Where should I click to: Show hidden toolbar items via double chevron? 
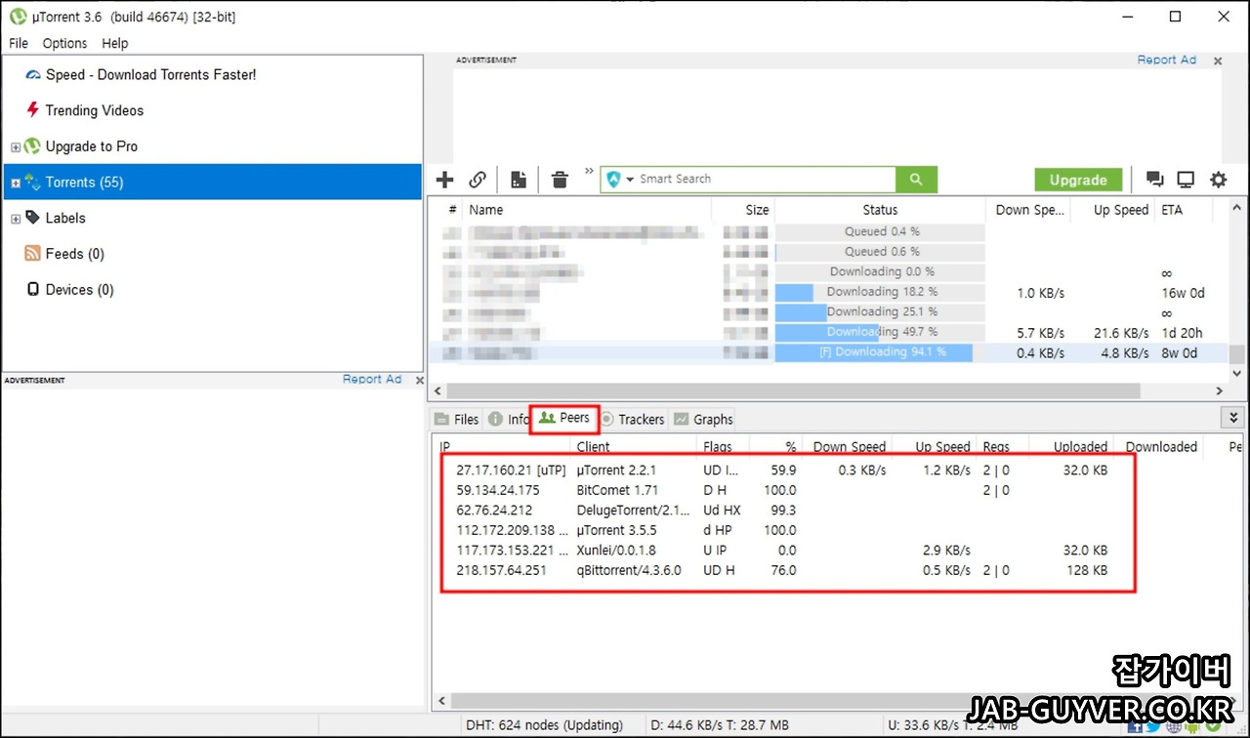coord(589,171)
